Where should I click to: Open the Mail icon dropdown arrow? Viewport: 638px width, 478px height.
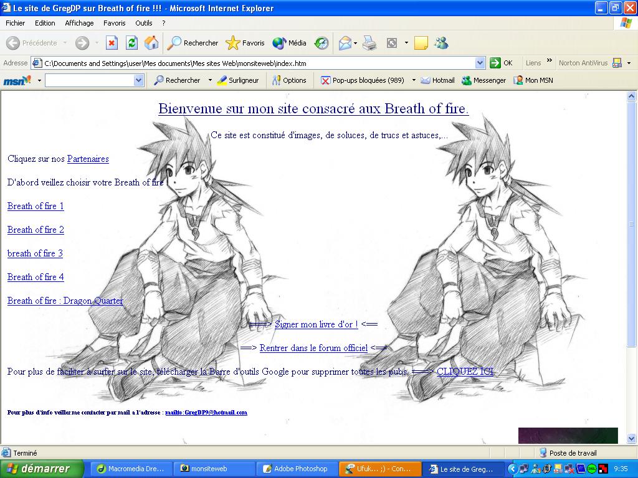coord(355,43)
